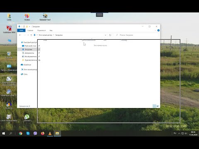Image resolution: width=199 pixels, height=149 pixels.
Task: Show hidden system tray icons chevron
Action: [x=179, y=133]
